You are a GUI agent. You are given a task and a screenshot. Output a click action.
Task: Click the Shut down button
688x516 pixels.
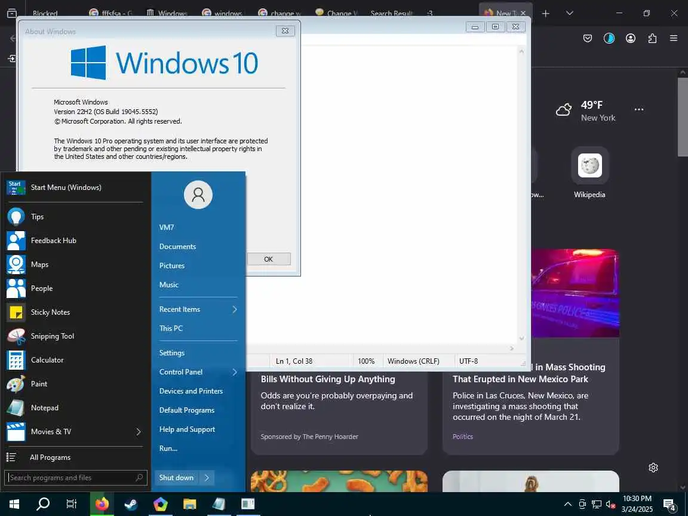176,478
